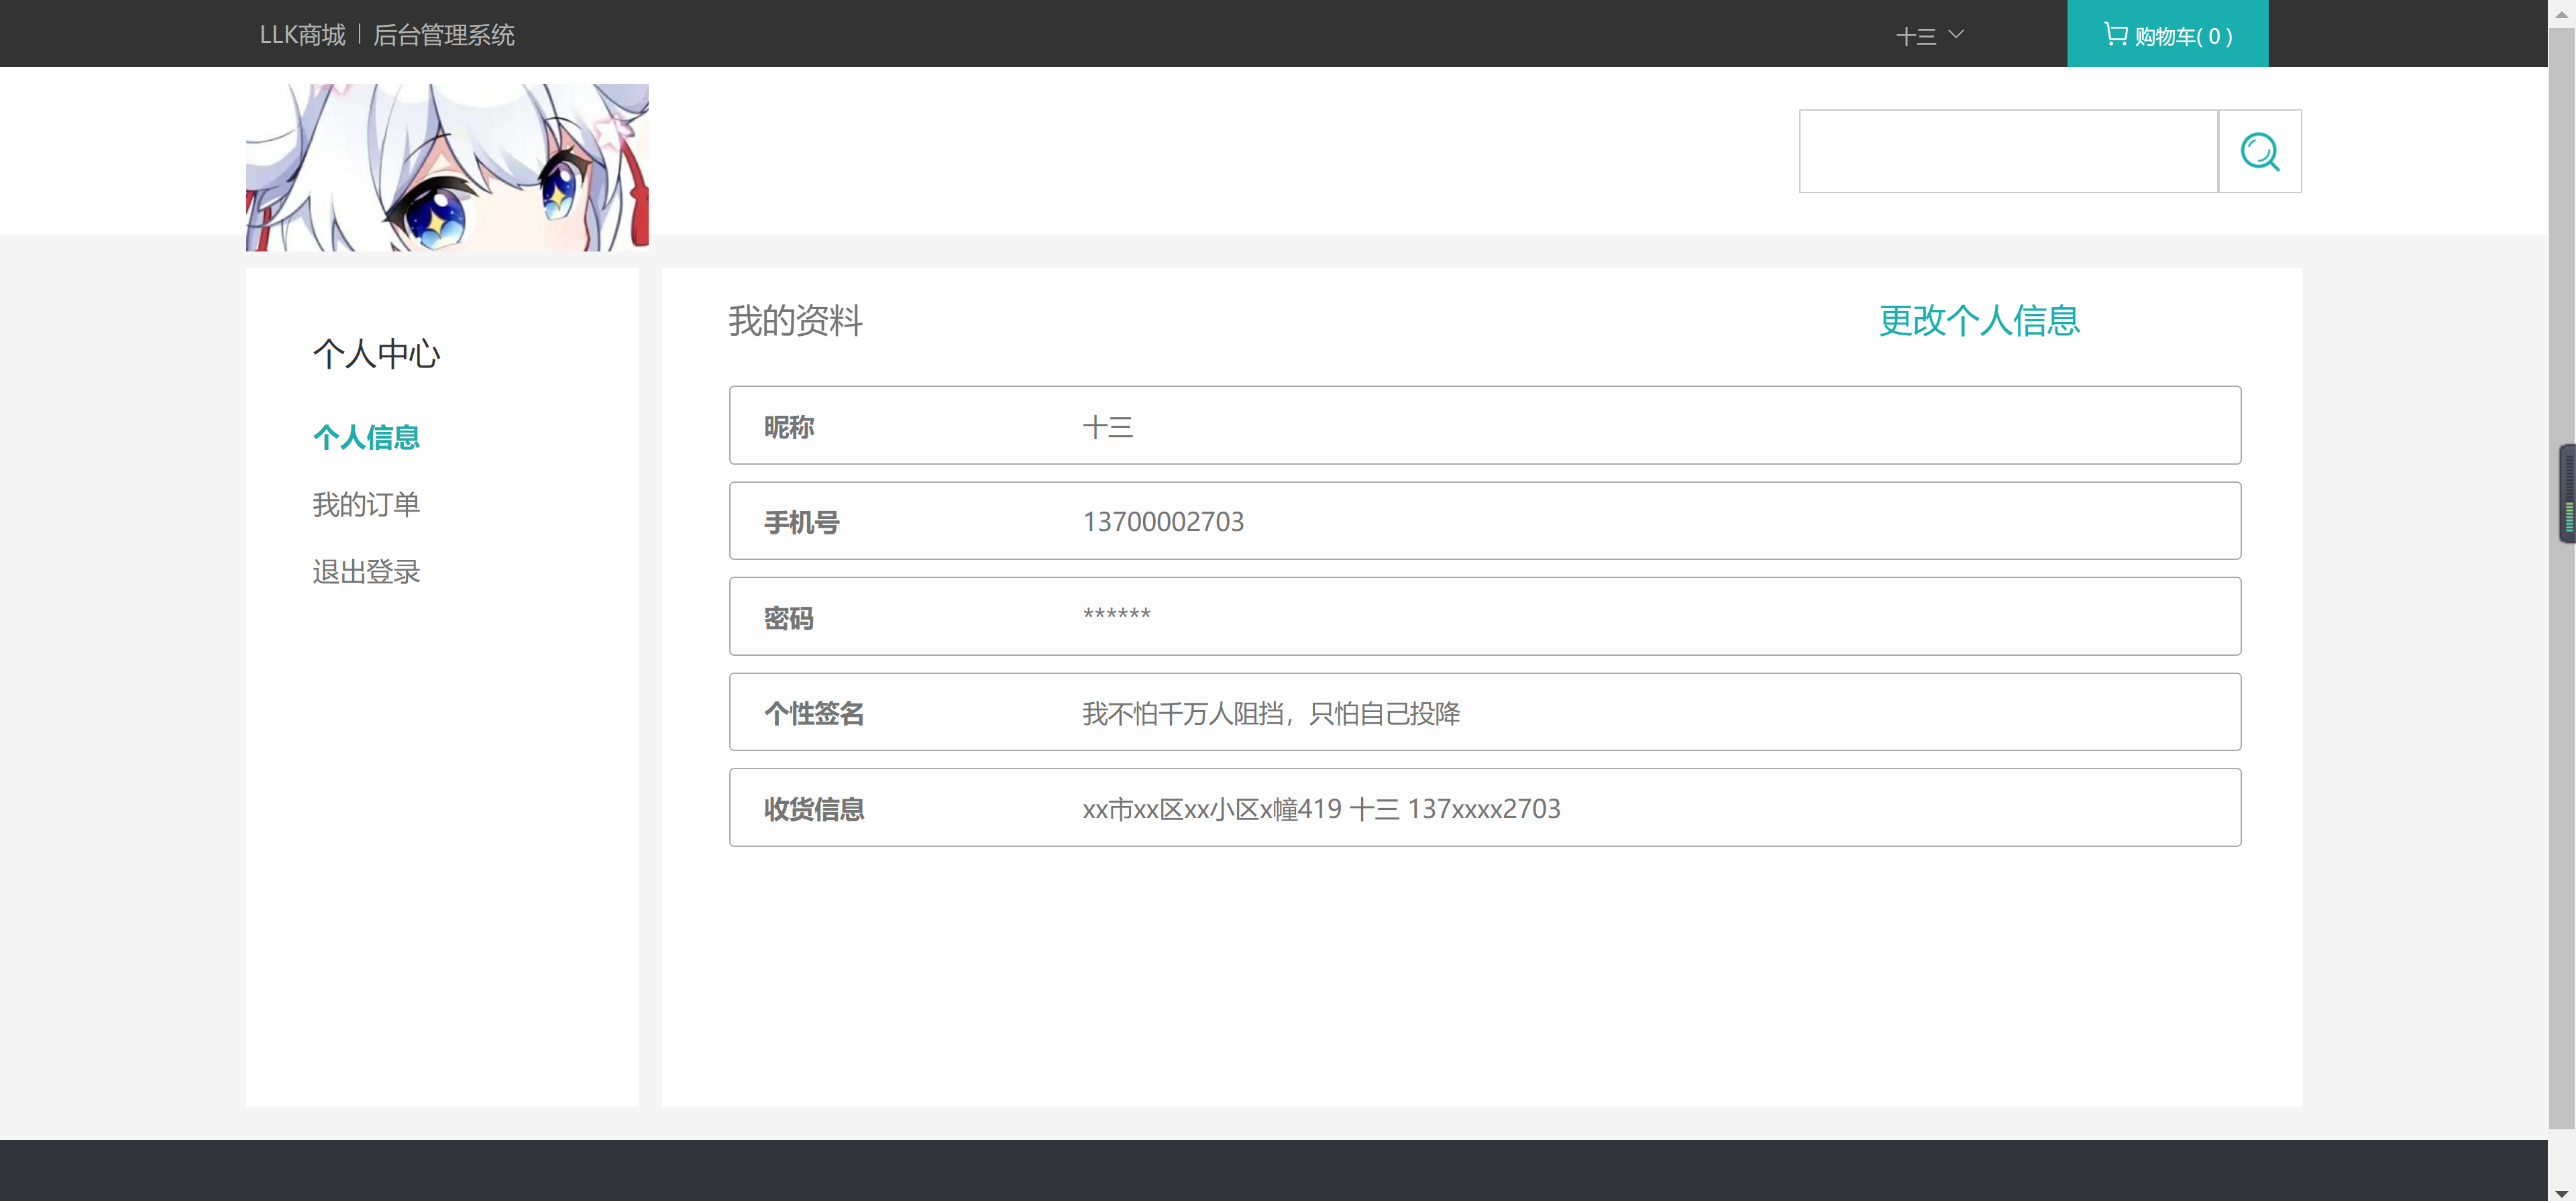Click the password value ******
This screenshot has width=2576, height=1201.
pyautogui.click(x=1116, y=614)
